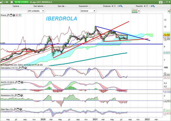Open the Precio panel settings wrench
Screen dimensions: 171x121
[x=8, y=15]
